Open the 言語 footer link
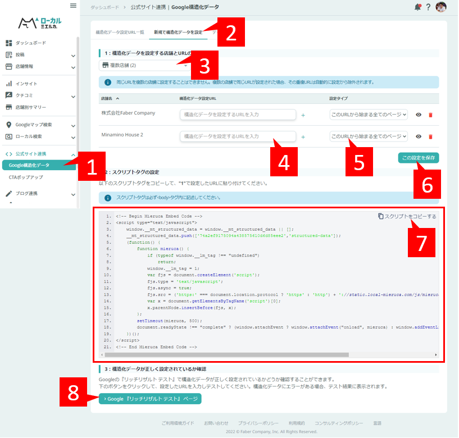Screen dimensions: 459x438 coord(378,423)
